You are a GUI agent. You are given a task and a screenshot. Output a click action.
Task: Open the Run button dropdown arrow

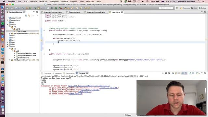point(58,8)
